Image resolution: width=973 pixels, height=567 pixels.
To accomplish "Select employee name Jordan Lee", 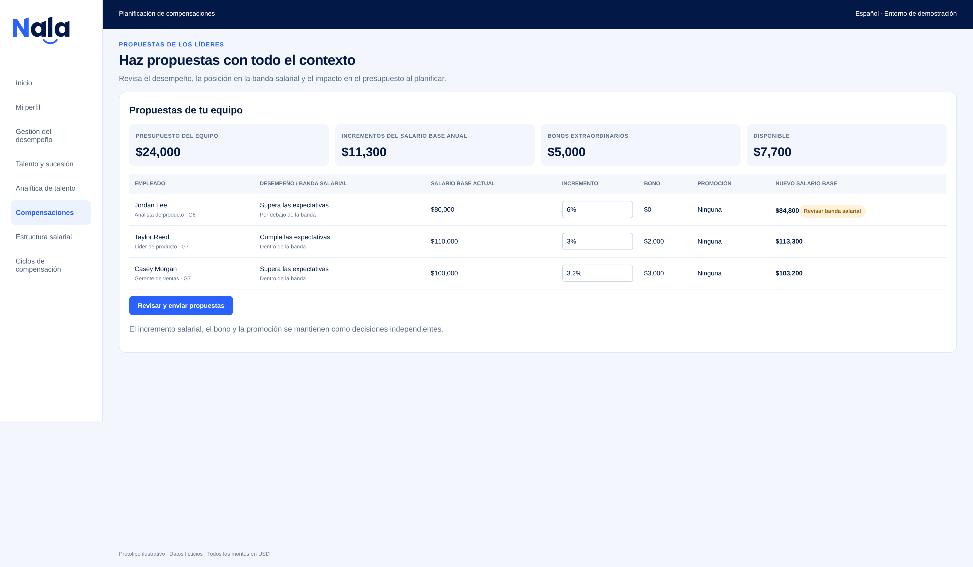I will coord(151,205).
